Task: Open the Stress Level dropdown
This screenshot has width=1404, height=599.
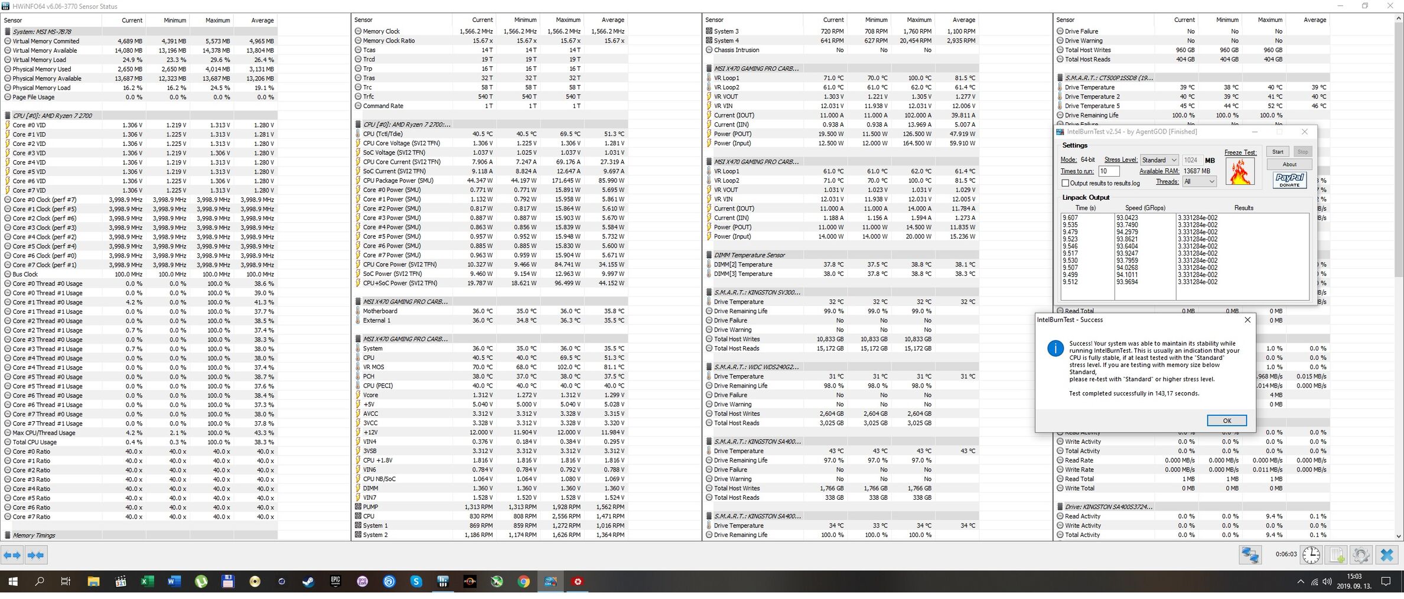Action: (x=1159, y=160)
